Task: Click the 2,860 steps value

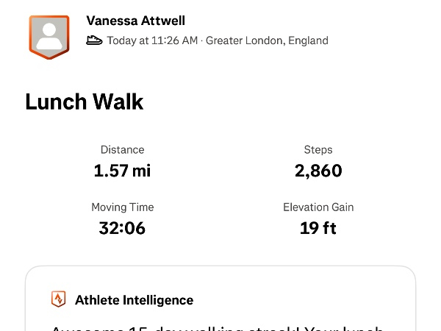Action: [x=318, y=171]
